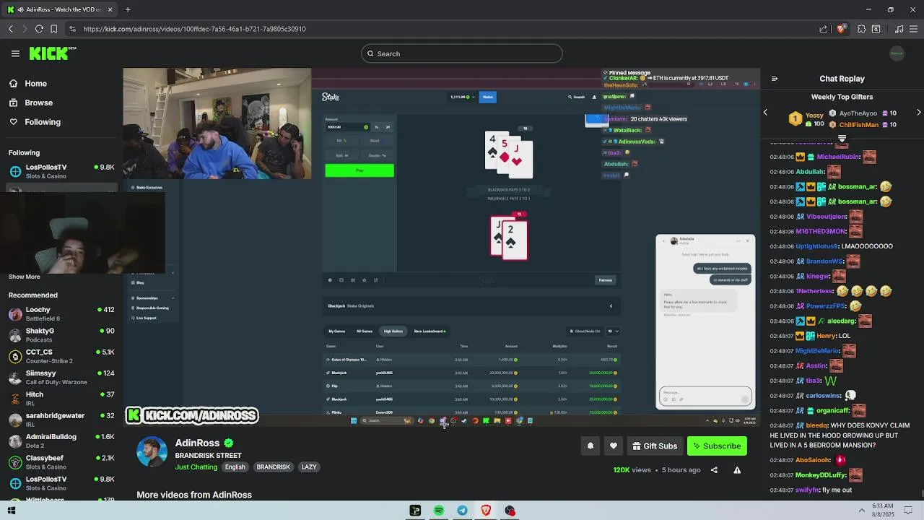Click the user profile avatar top right
The height and width of the screenshot is (520, 924).
coord(897,53)
